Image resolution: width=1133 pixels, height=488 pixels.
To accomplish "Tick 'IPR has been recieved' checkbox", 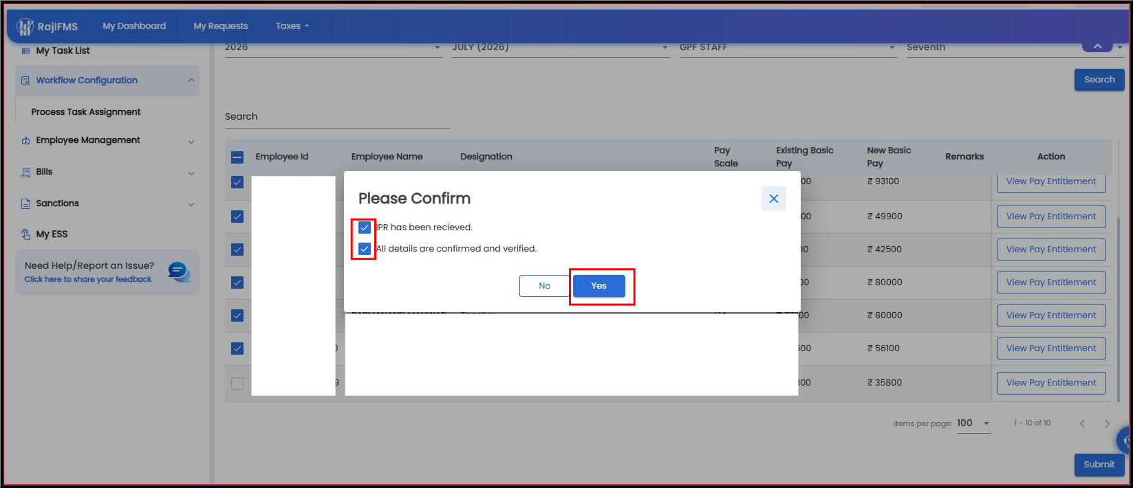I will click(365, 228).
